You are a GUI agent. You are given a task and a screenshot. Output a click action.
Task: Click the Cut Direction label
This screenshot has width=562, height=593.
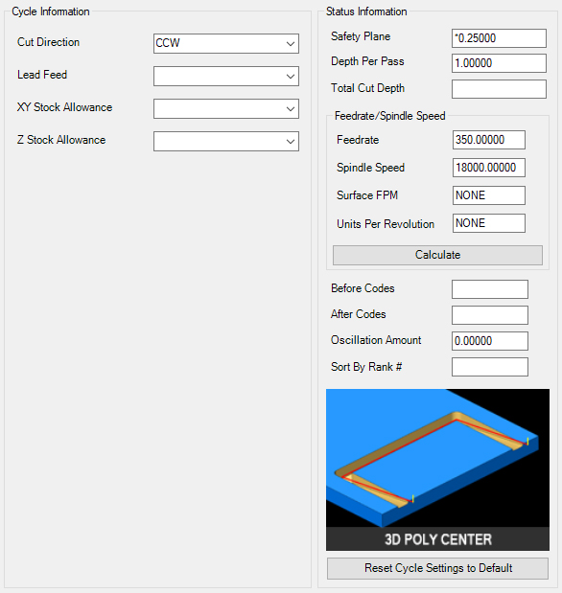pyautogui.click(x=49, y=42)
